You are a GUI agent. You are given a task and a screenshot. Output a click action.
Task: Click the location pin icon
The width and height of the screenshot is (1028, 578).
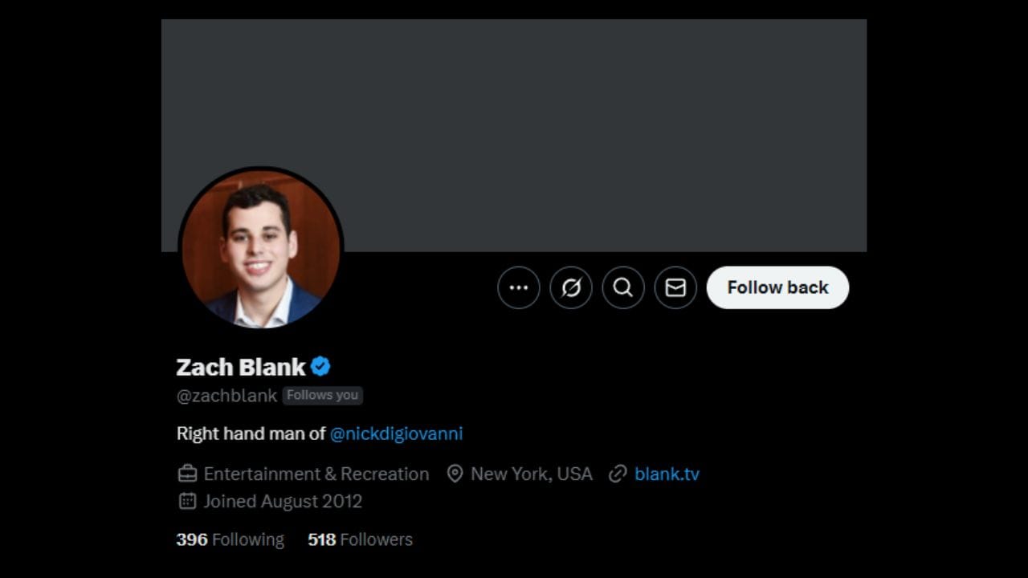click(x=455, y=474)
